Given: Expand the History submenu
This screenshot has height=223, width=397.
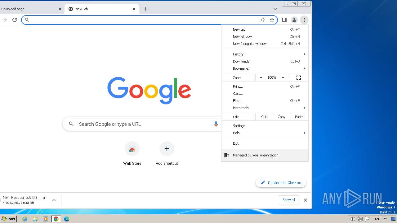Looking at the screenshot, I should 265,54.
